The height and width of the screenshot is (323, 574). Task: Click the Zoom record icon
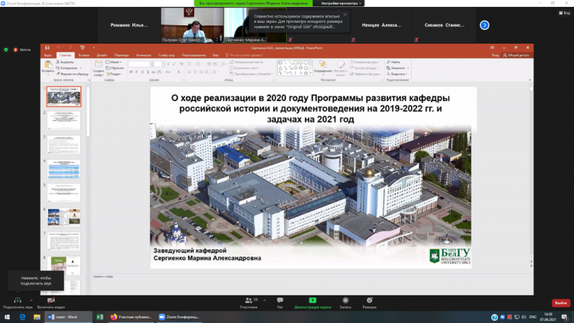coord(345,300)
